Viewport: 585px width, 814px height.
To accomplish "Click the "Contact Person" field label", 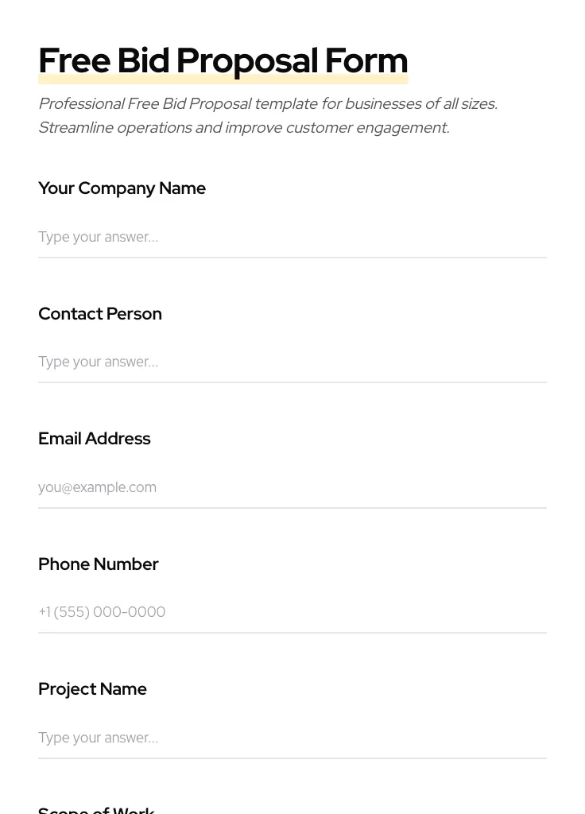I will 100,314.
